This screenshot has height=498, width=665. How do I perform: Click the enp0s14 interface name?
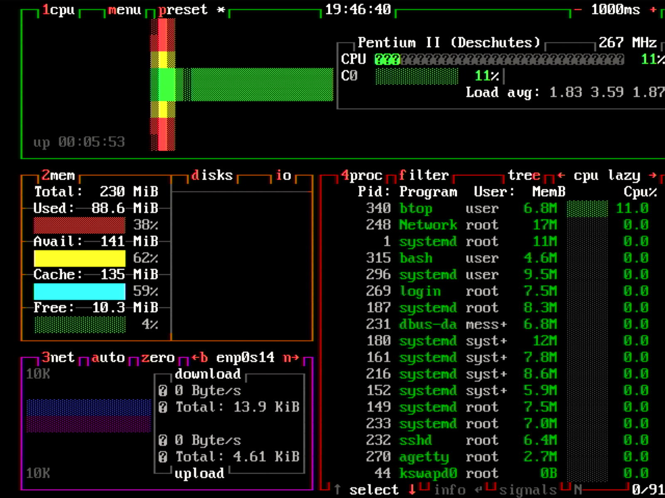point(245,357)
